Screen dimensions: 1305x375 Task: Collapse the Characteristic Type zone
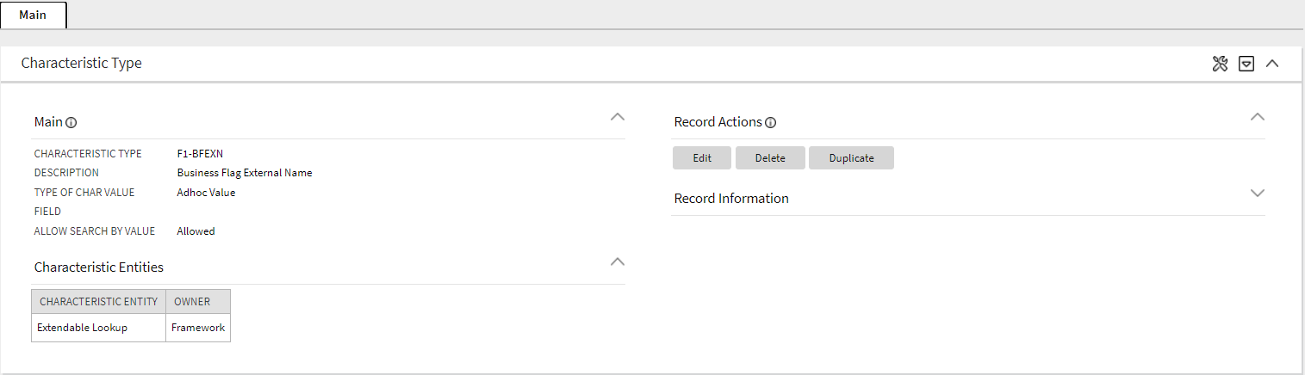(x=1272, y=64)
